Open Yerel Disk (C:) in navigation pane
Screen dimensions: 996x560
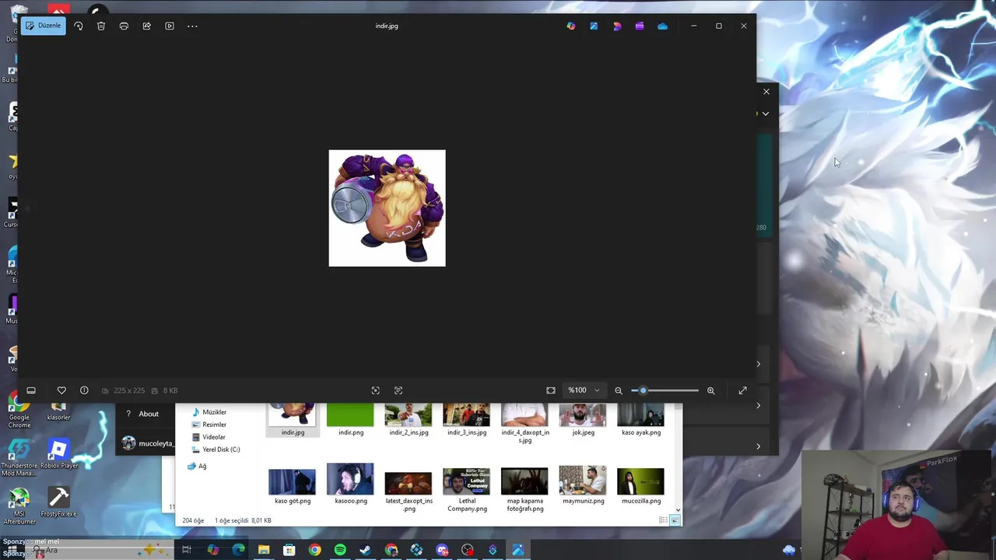(x=216, y=450)
